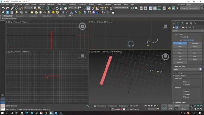Screen dimensions: 204x115
Task: Click the V-Ray V icon in second toolbar row
Action: (x=113, y=12)
